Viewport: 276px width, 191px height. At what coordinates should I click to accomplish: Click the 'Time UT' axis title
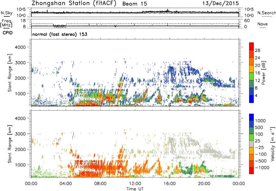pyautogui.click(x=135, y=189)
